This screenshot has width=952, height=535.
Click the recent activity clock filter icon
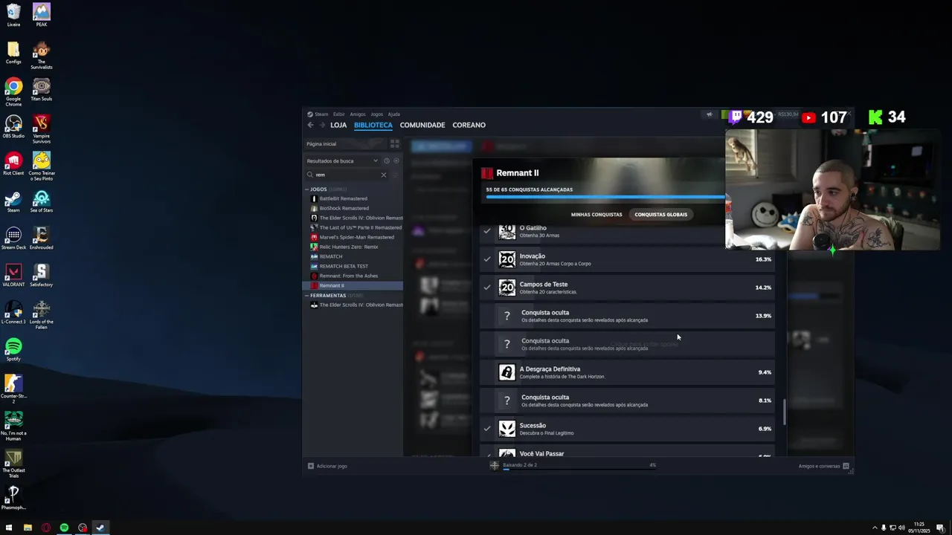click(386, 160)
